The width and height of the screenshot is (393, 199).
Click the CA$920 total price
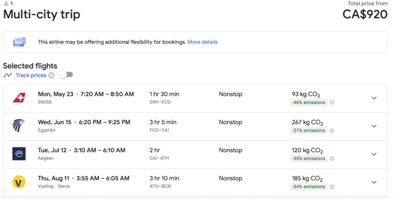tap(365, 14)
